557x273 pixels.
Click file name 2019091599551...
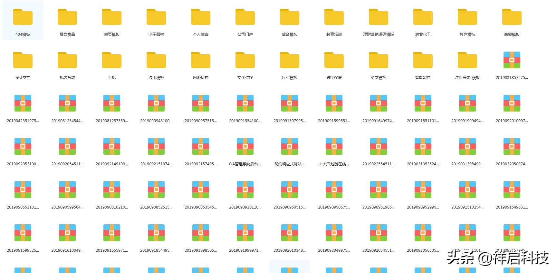[334, 121]
